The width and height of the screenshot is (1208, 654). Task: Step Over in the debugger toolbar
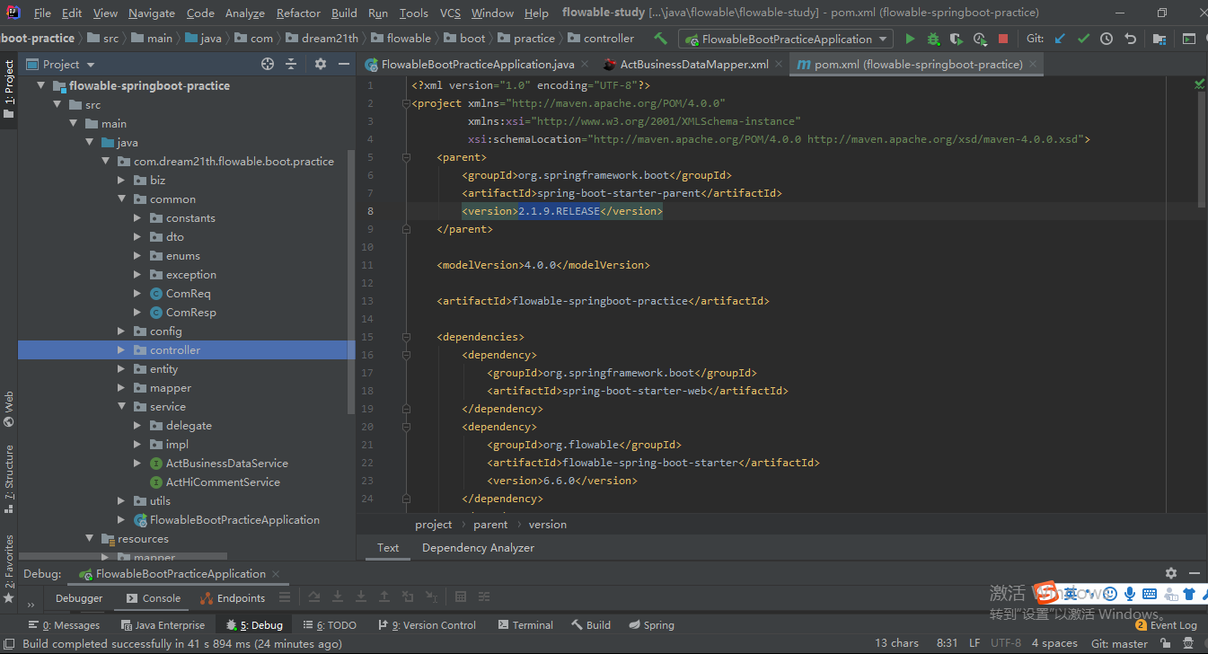pyautogui.click(x=314, y=597)
